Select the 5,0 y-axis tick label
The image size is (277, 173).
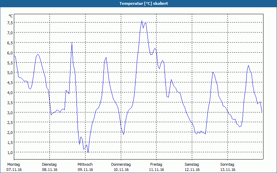click(10, 73)
